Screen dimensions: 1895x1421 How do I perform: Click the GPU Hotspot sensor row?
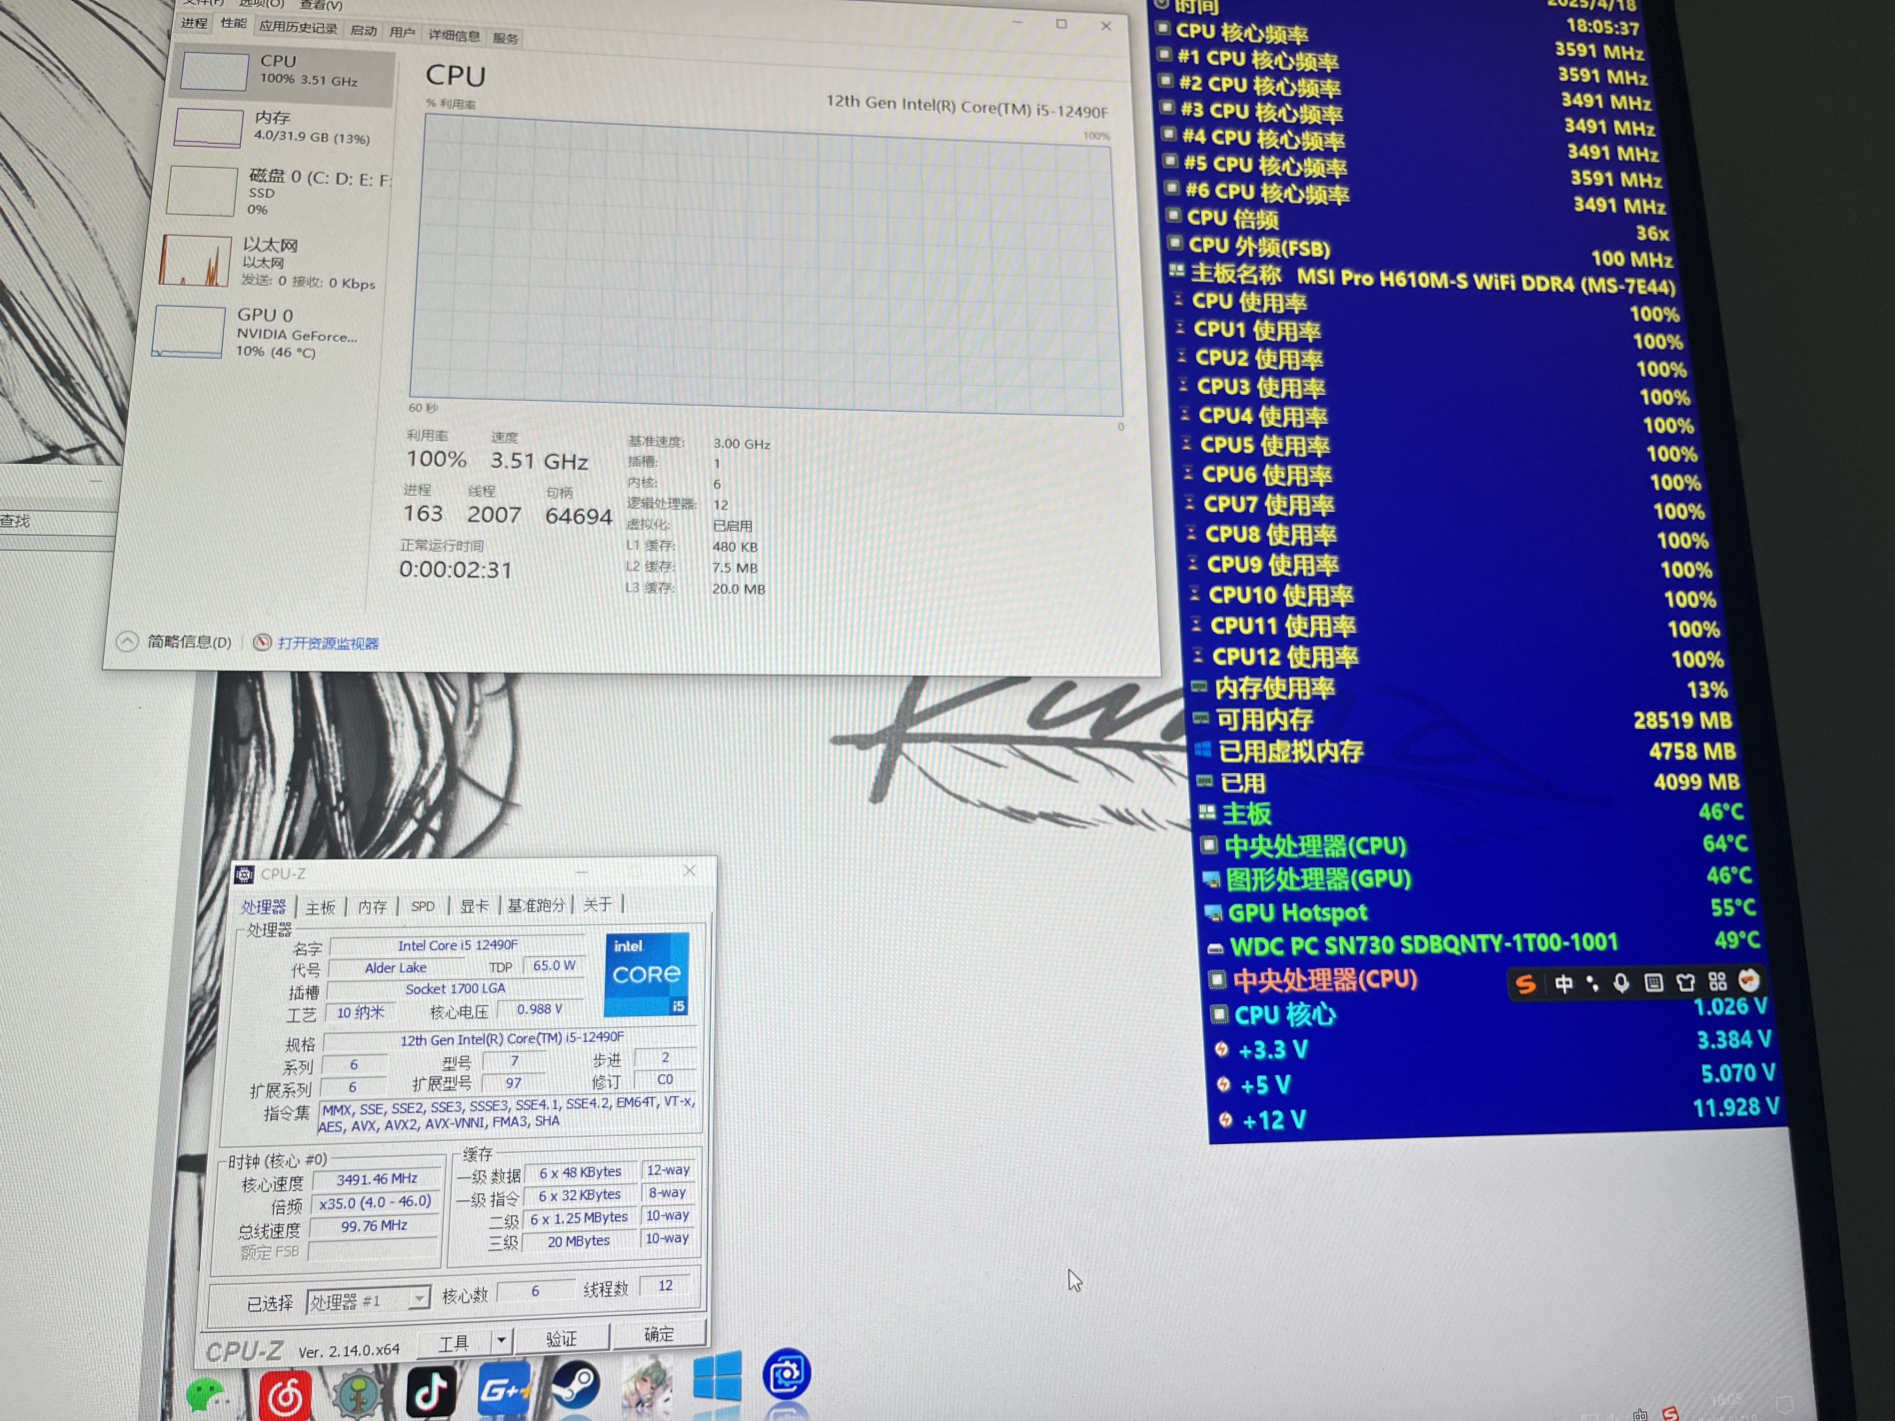(1480, 911)
